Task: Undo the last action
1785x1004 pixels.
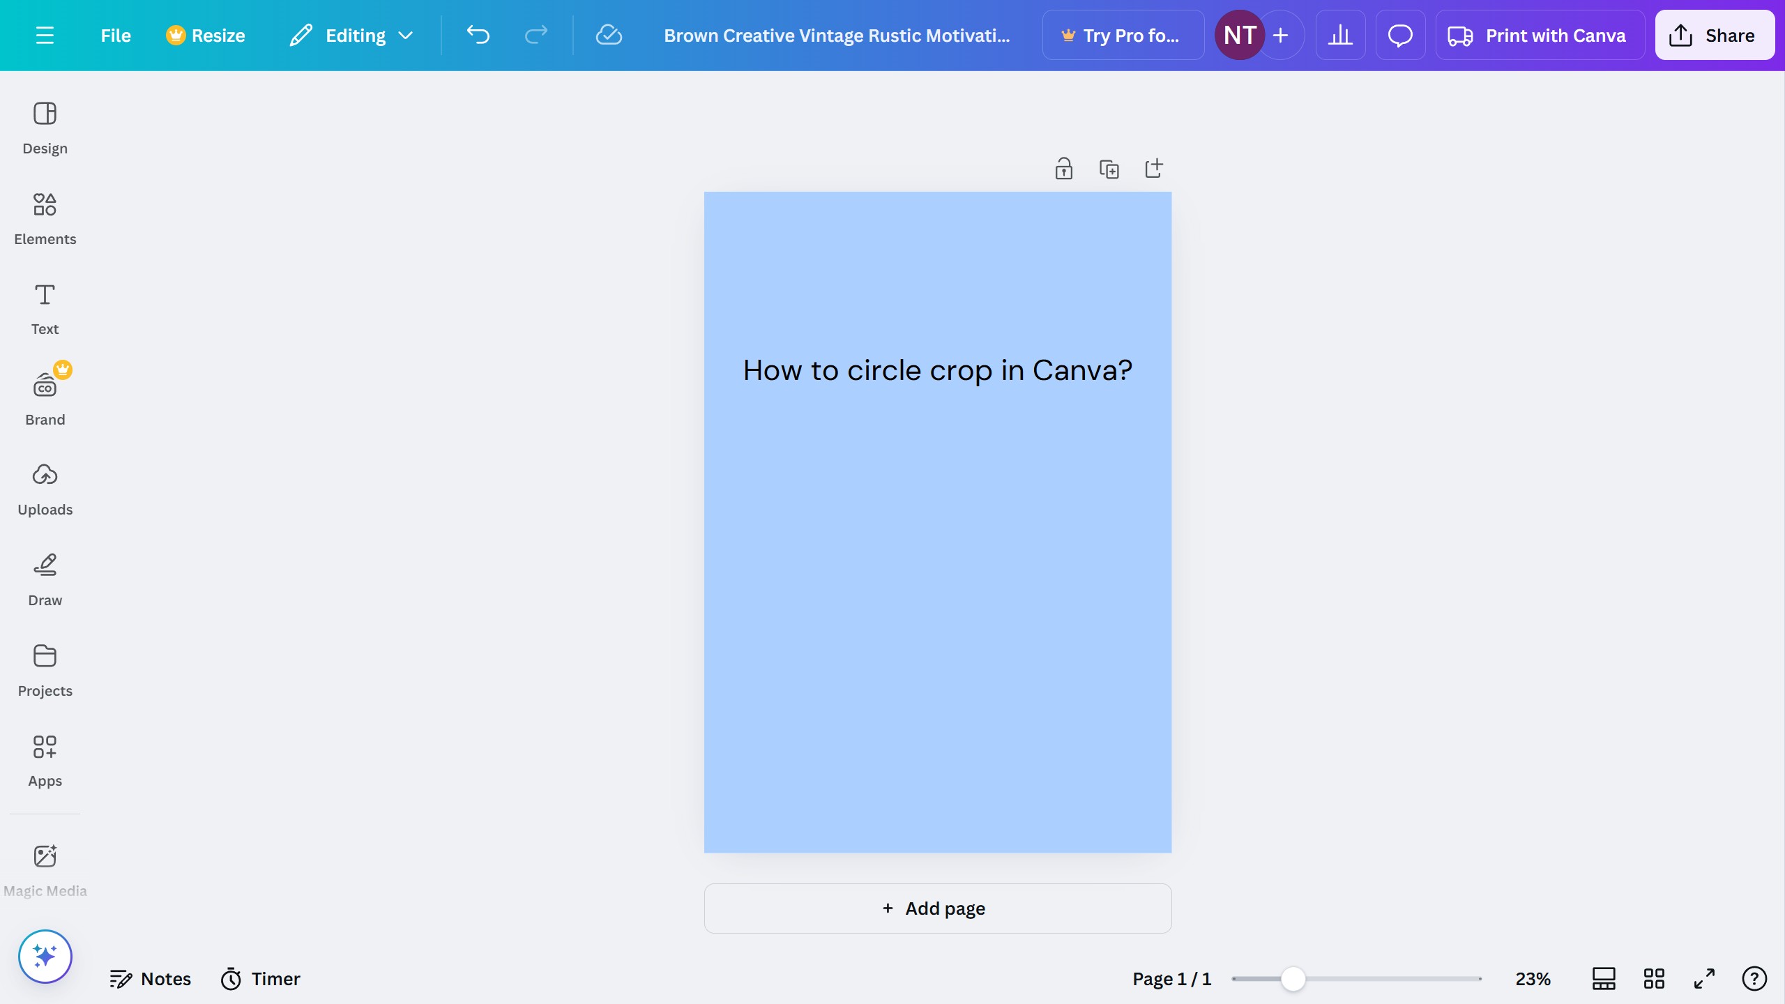Action: pyautogui.click(x=478, y=35)
